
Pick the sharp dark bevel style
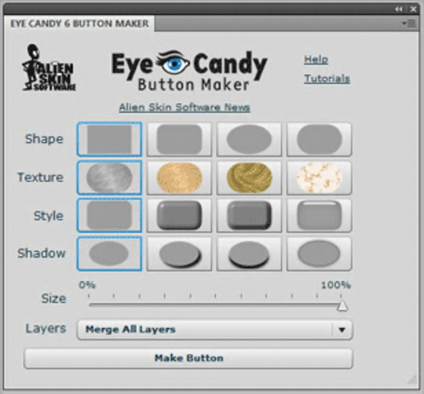(x=249, y=216)
